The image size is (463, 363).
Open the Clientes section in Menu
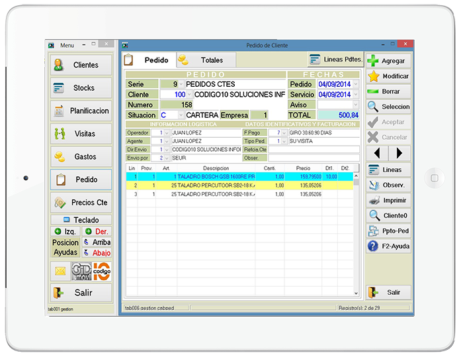click(x=81, y=65)
